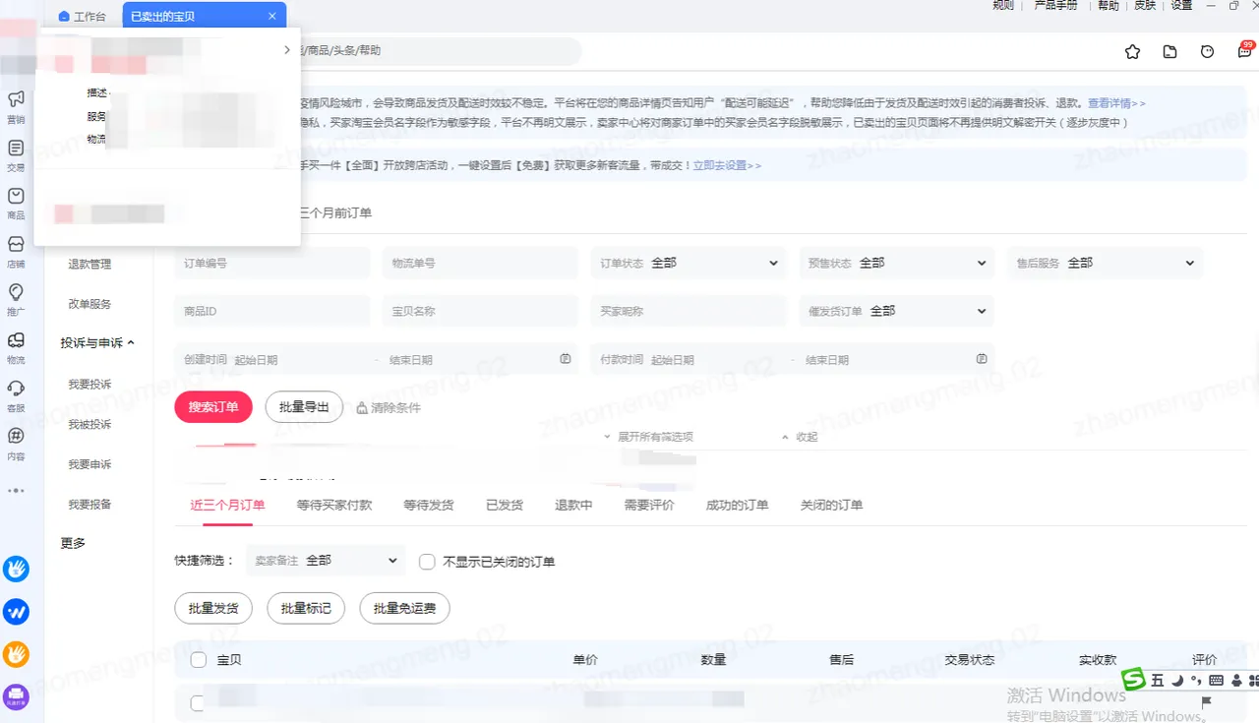Click the red 搜索订单 button
Image resolution: width=1259 pixels, height=723 pixels.
coord(212,406)
